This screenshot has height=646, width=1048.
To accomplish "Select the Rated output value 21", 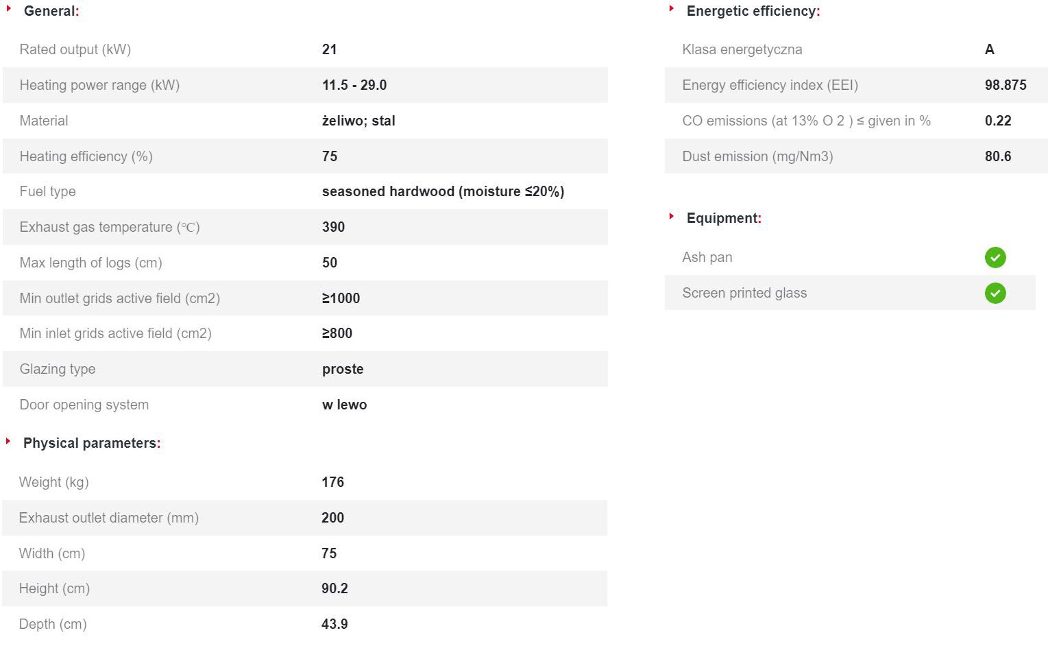I will pyautogui.click(x=330, y=50).
